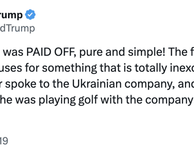Screen dimensions: 194x156
Task: Click the word 'uses' starting the second line
Action: pos(11,68)
